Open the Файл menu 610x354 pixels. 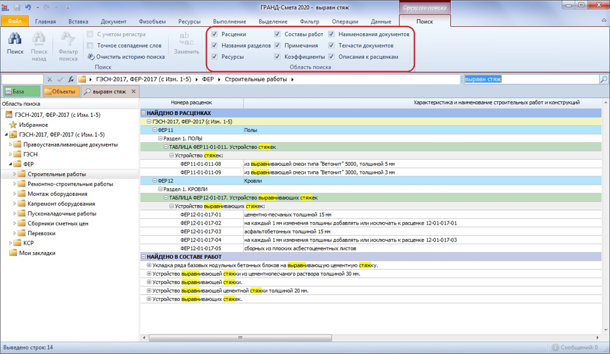[14, 21]
